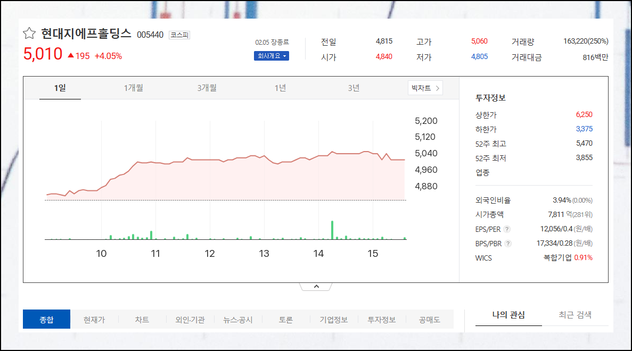Select the 1일 chart period tab
This screenshot has width=632, height=351.
60,88
